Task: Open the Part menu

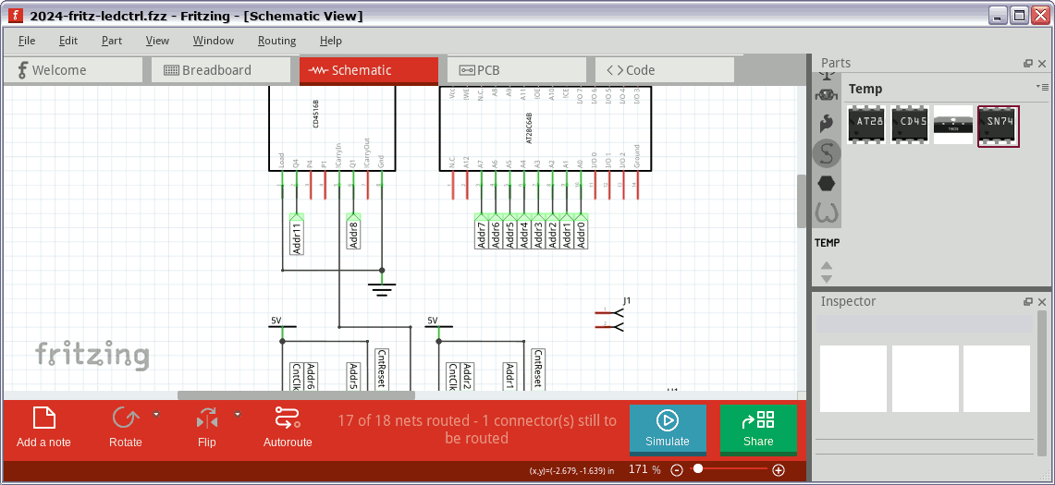Action: pyautogui.click(x=112, y=41)
